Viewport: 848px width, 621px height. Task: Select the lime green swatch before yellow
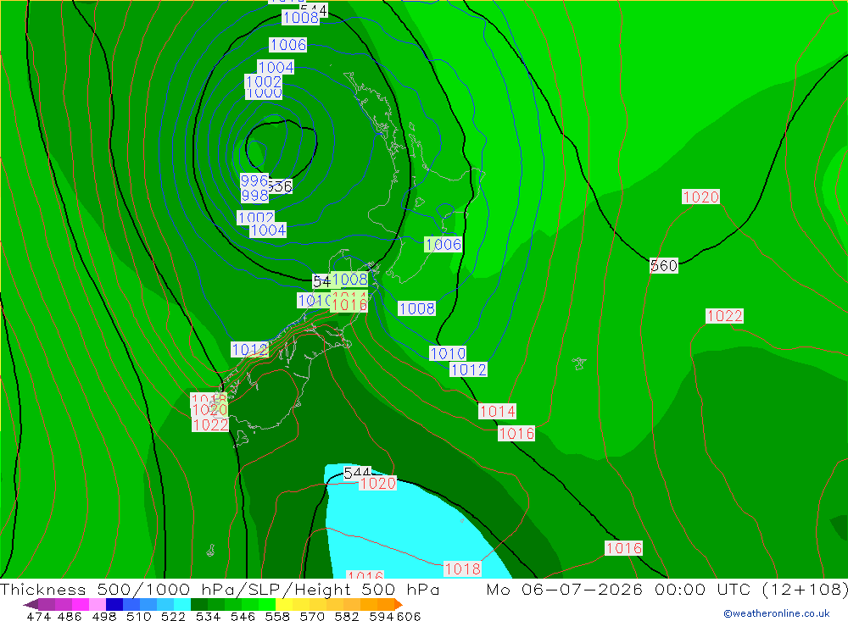click(x=267, y=604)
